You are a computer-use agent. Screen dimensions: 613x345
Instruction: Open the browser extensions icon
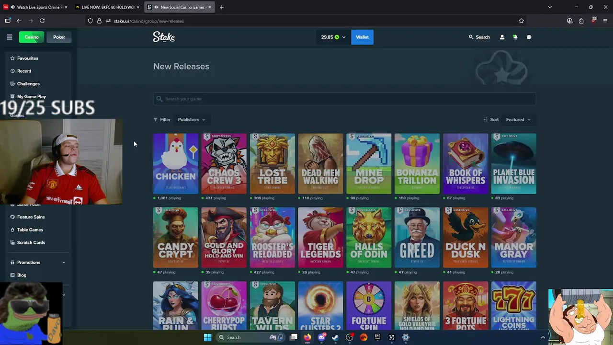coord(581,21)
